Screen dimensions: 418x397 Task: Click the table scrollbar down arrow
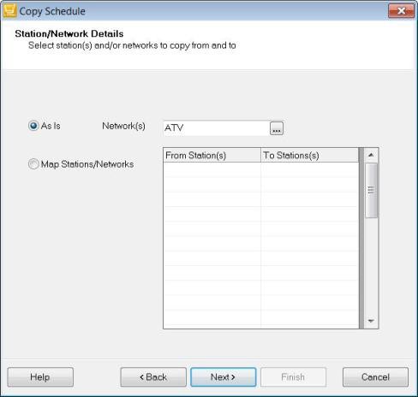click(x=371, y=321)
